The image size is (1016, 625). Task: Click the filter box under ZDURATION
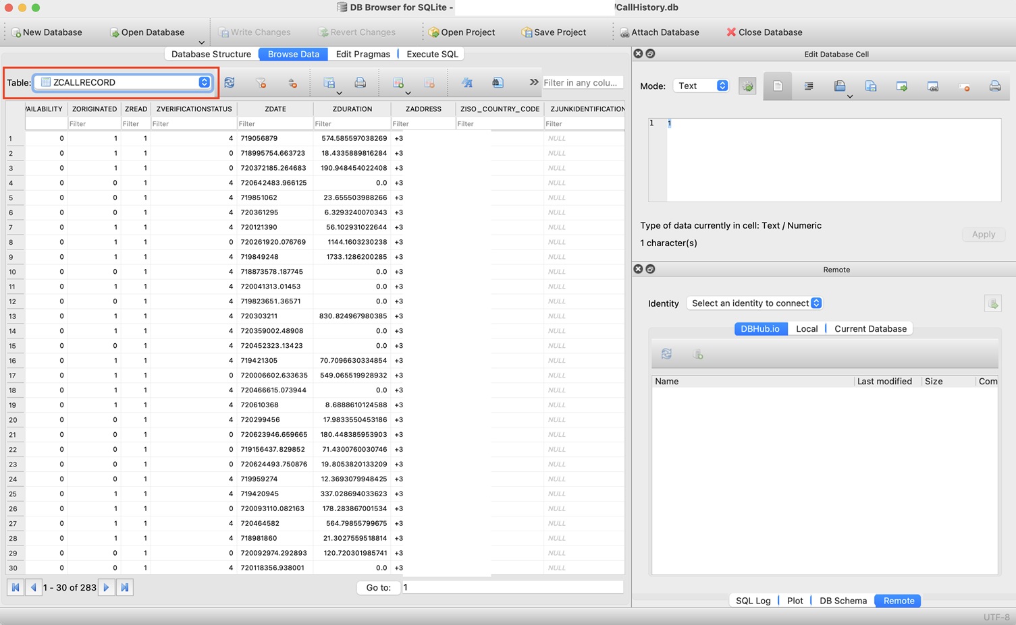[x=352, y=123]
